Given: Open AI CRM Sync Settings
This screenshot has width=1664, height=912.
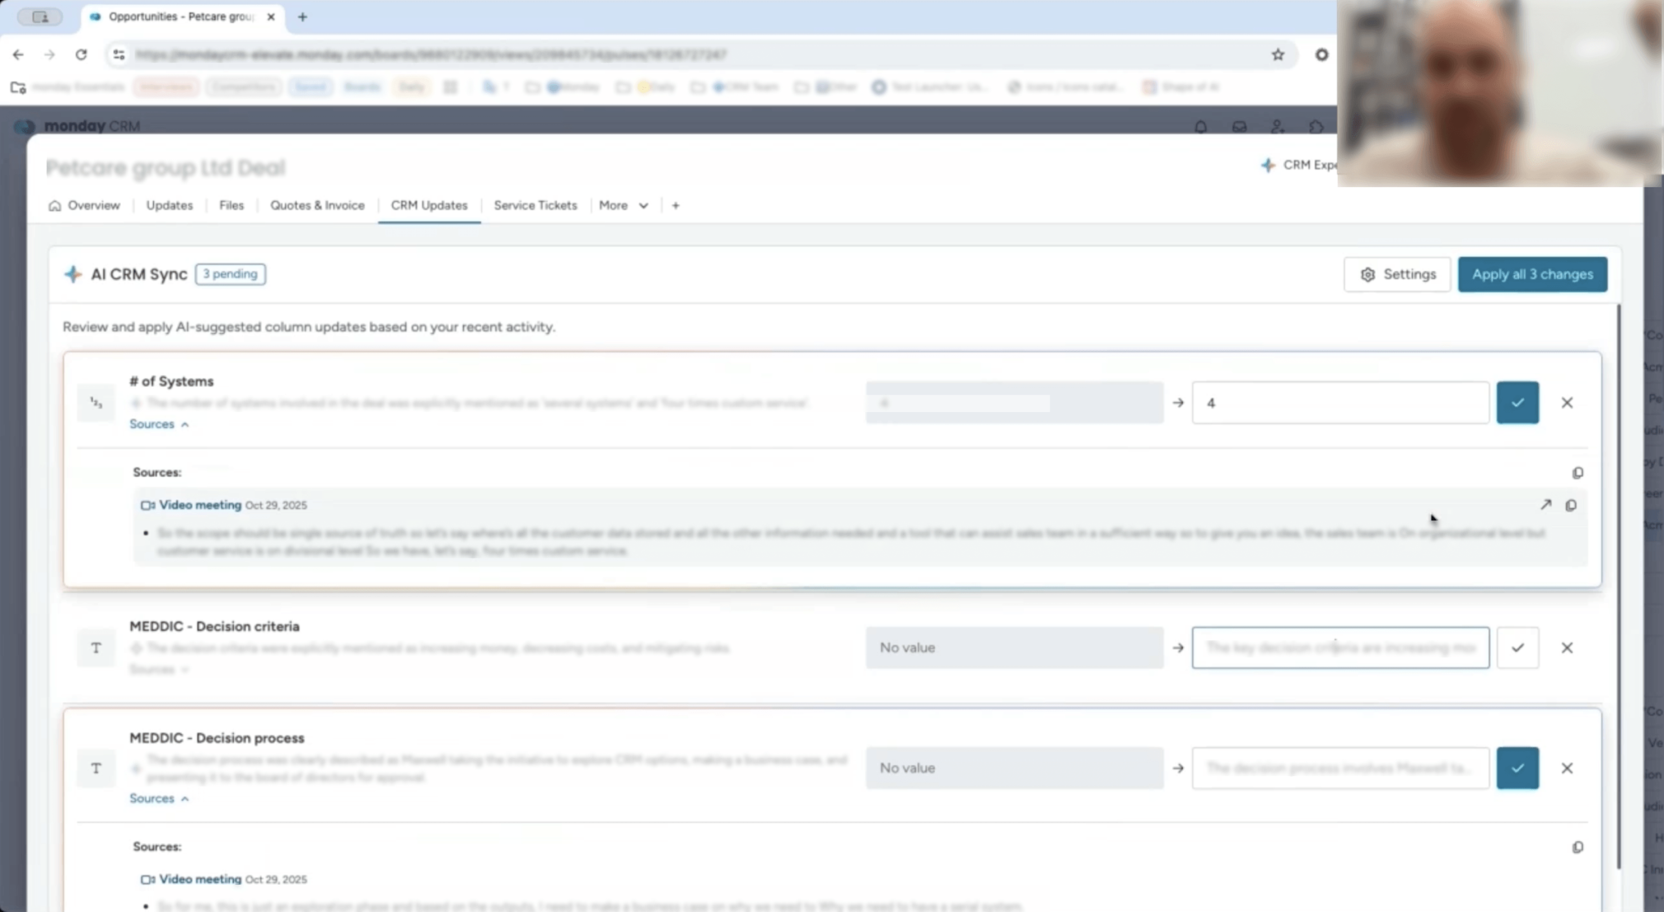Looking at the screenshot, I should point(1397,274).
